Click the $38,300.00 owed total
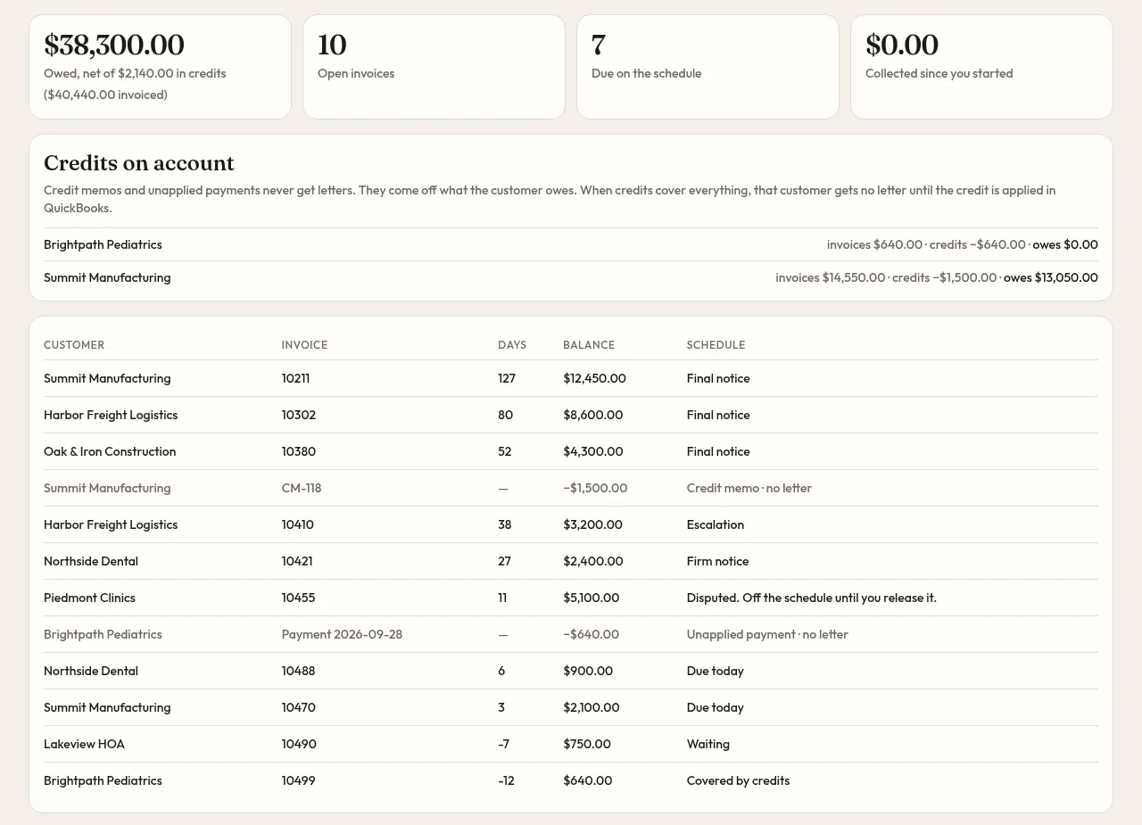The image size is (1142, 825). click(114, 45)
